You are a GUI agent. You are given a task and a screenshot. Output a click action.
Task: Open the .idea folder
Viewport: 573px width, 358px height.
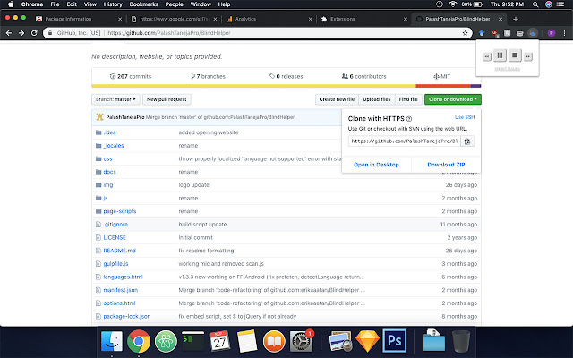[109, 132]
